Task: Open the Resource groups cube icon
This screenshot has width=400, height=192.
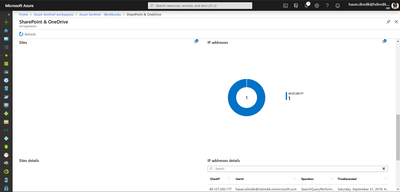Action: pyautogui.click(x=6, y=72)
